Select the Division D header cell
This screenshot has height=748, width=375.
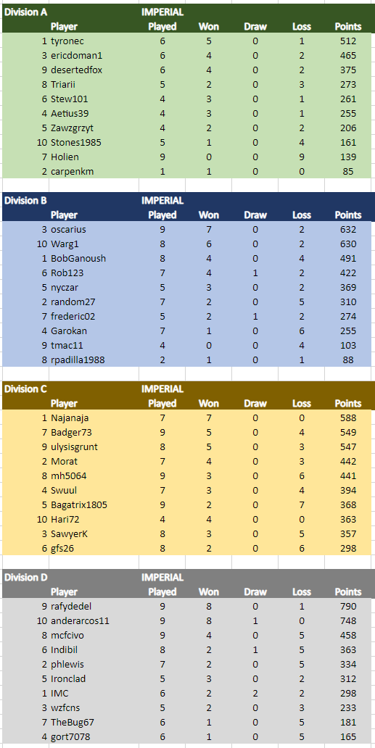tap(26, 577)
